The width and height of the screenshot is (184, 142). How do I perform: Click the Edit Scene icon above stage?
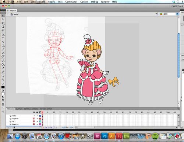pos(157,14)
